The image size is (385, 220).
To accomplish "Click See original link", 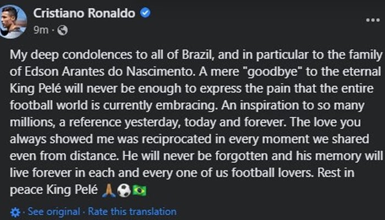I will [x=54, y=211].
